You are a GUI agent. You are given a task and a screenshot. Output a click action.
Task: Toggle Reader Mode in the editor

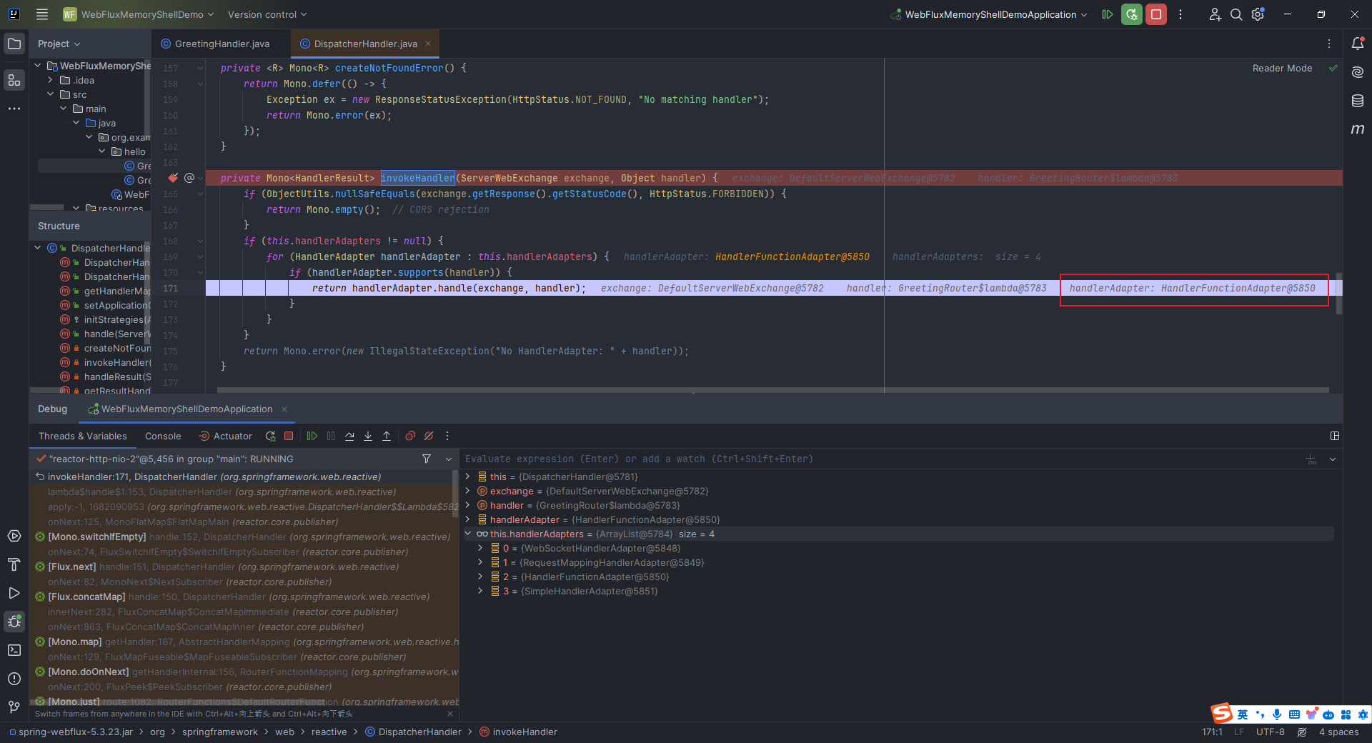pyautogui.click(x=1282, y=69)
